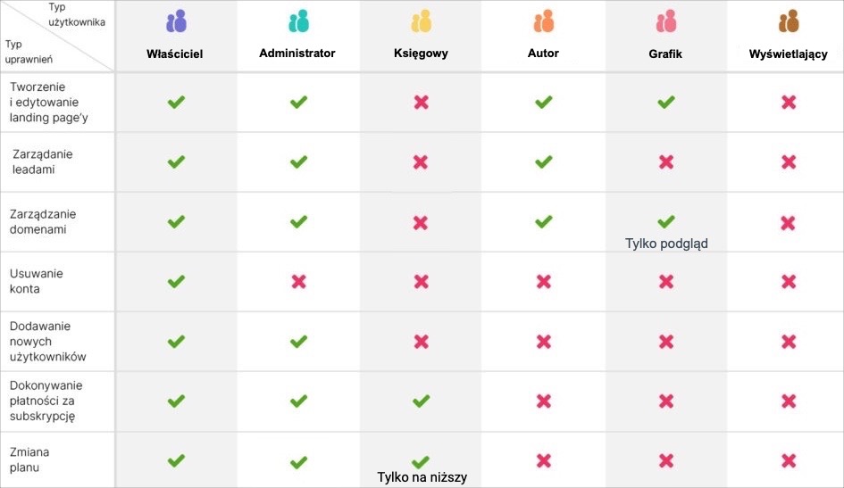Click the Tylko podgląd note
The image size is (844, 488).
[666, 243]
